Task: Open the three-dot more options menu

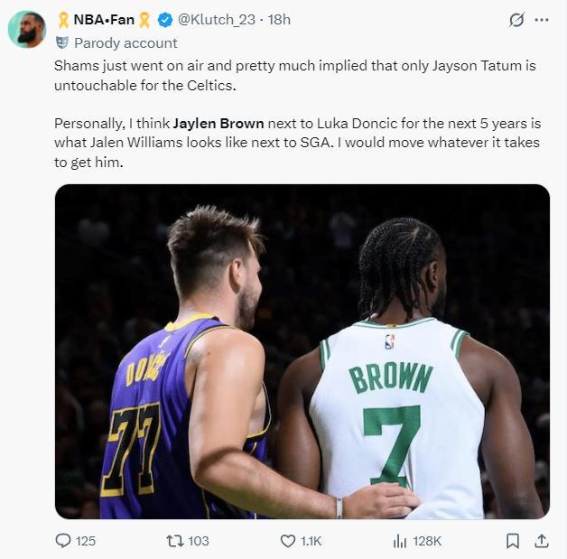Action: [542, 20]
